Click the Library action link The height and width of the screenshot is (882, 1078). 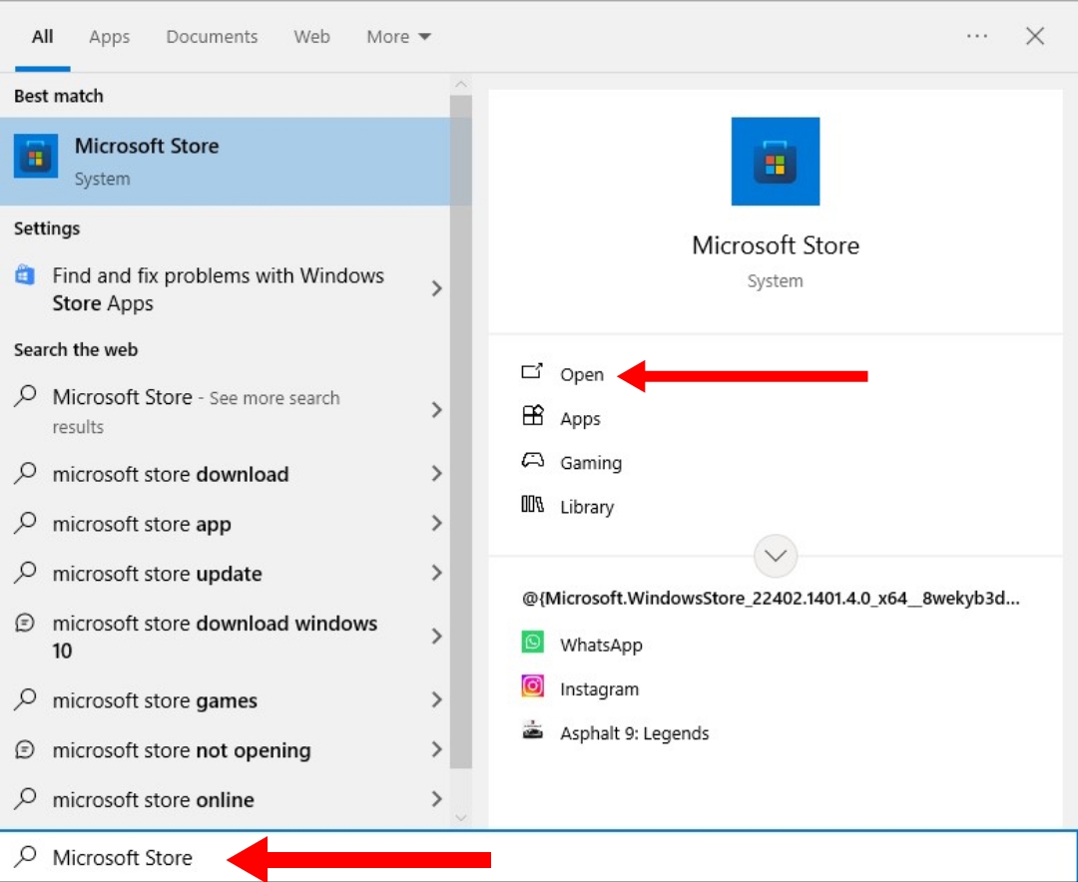pos(587,507)
